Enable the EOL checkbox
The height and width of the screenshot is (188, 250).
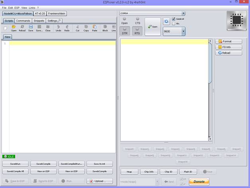[x=174, y=23]
